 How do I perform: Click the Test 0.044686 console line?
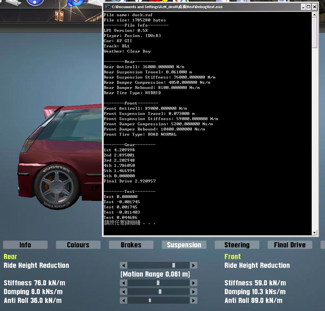[x=120, y=218]
